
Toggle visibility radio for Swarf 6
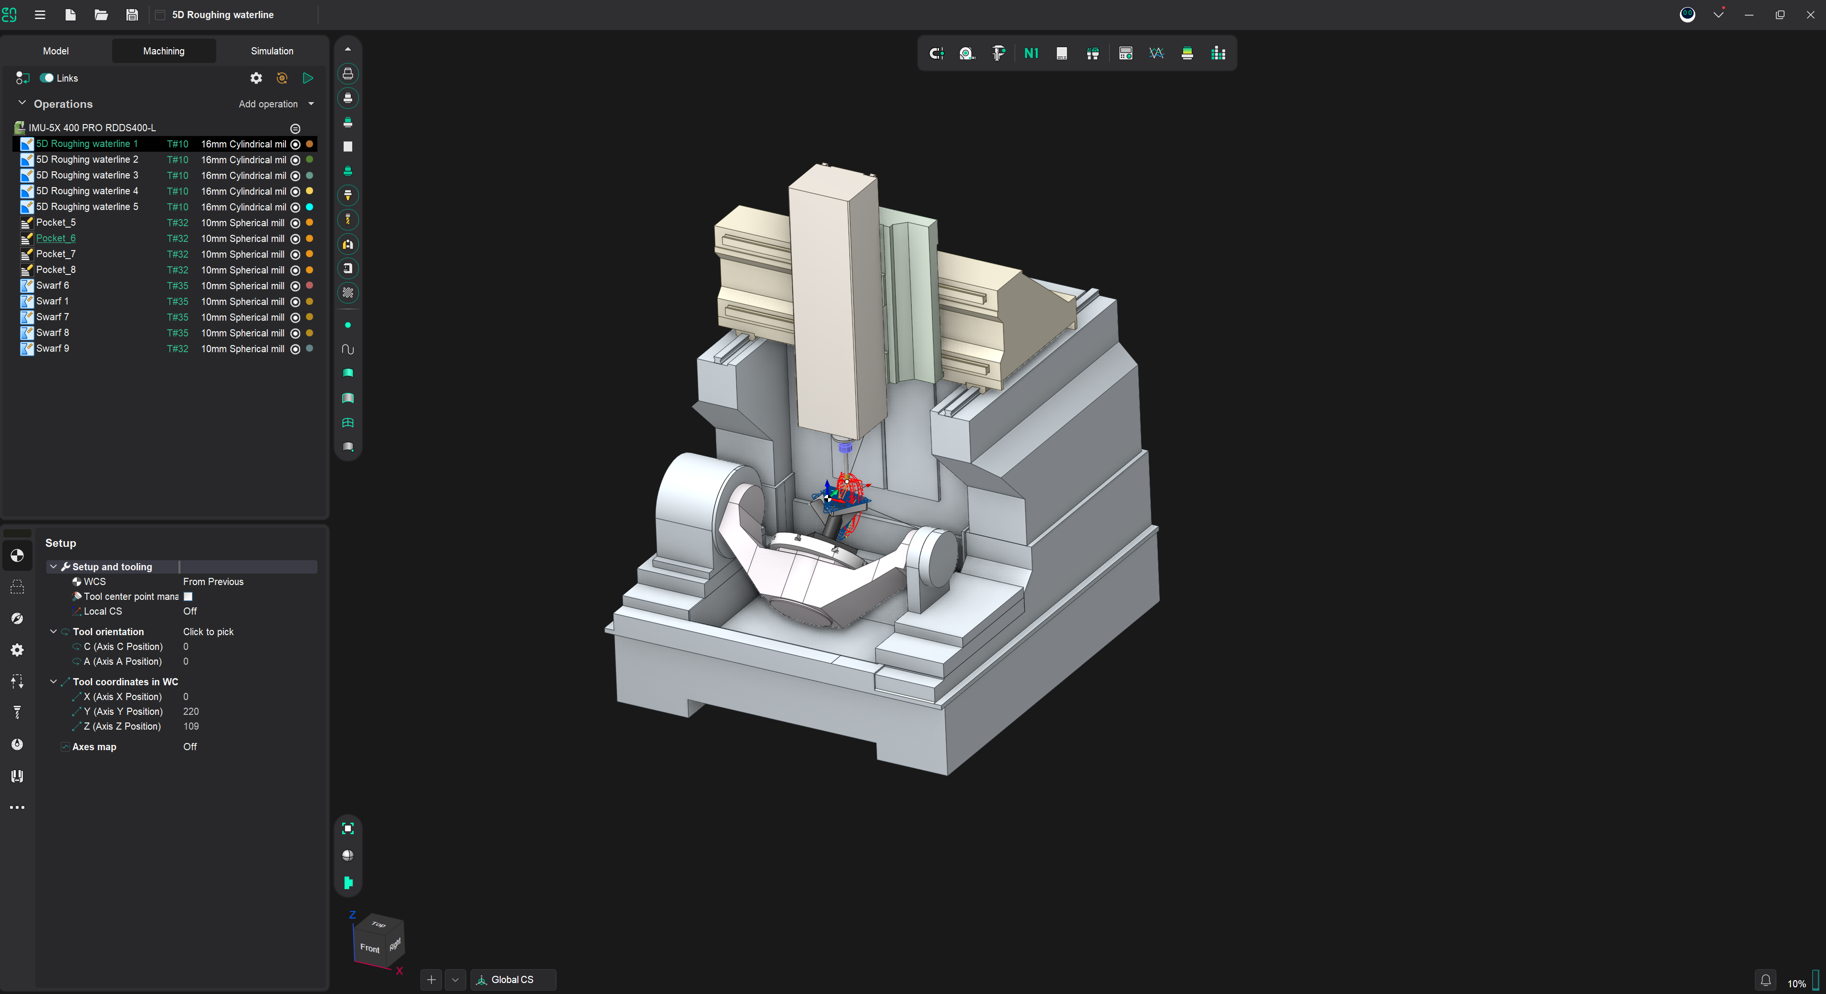coord(295,286)
